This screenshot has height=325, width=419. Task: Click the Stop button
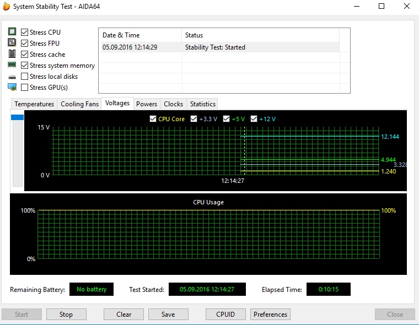(66, 315)
